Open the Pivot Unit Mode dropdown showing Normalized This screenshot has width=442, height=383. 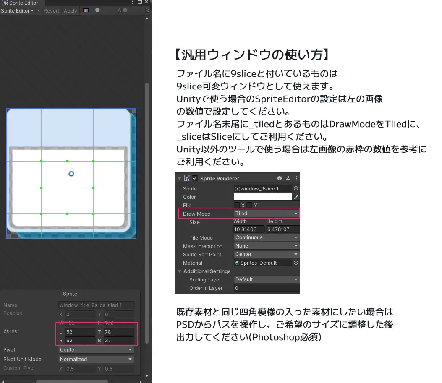(96, 359)
